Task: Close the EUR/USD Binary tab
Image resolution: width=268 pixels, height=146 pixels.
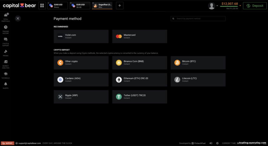Action: pyautogui.click(x=49, y=3)
